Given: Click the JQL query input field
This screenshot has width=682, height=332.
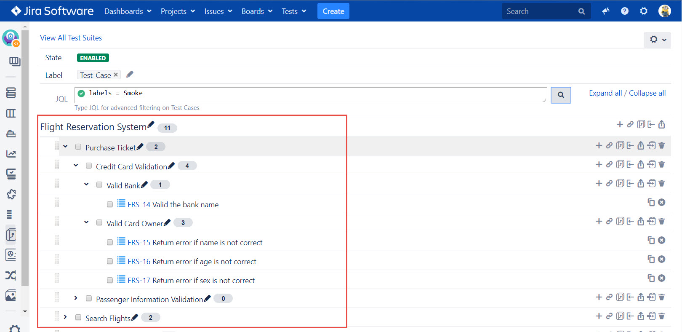Looking at the screenshot, I should (x=311, y=95).
